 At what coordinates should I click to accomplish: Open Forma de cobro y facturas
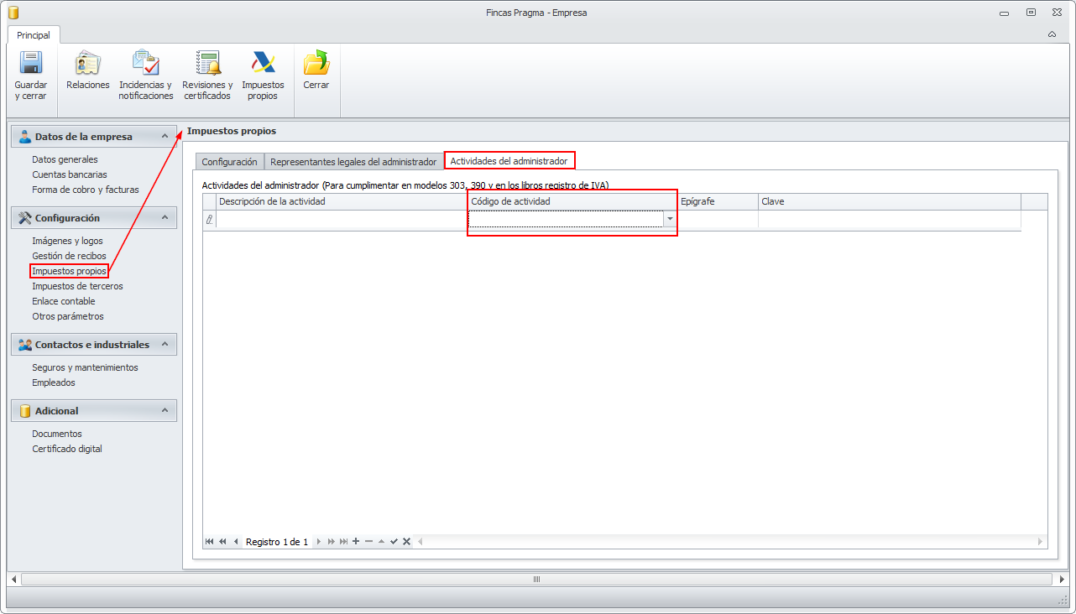pyautogui.click(x=86, y=190)
